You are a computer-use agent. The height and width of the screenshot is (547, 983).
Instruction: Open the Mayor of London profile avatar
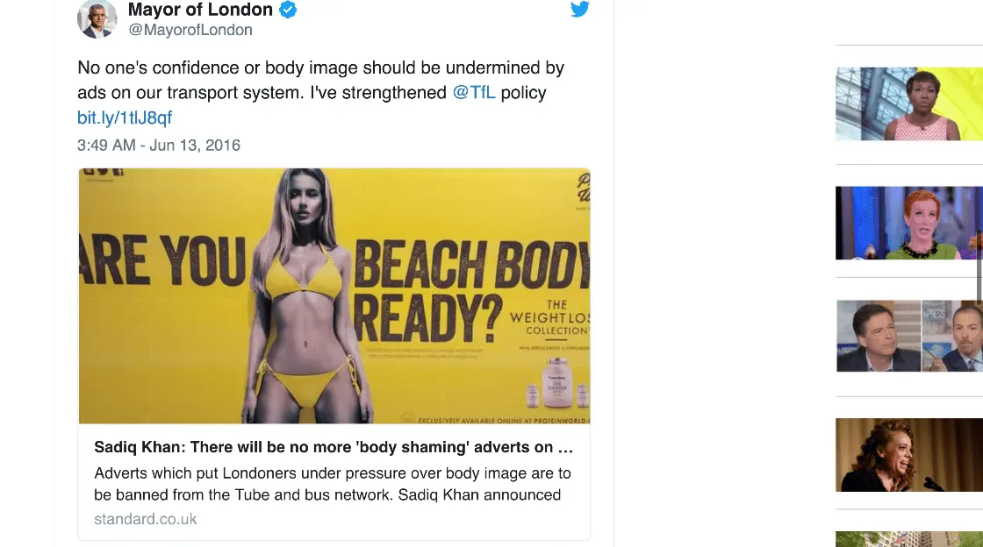pos(97,18)
